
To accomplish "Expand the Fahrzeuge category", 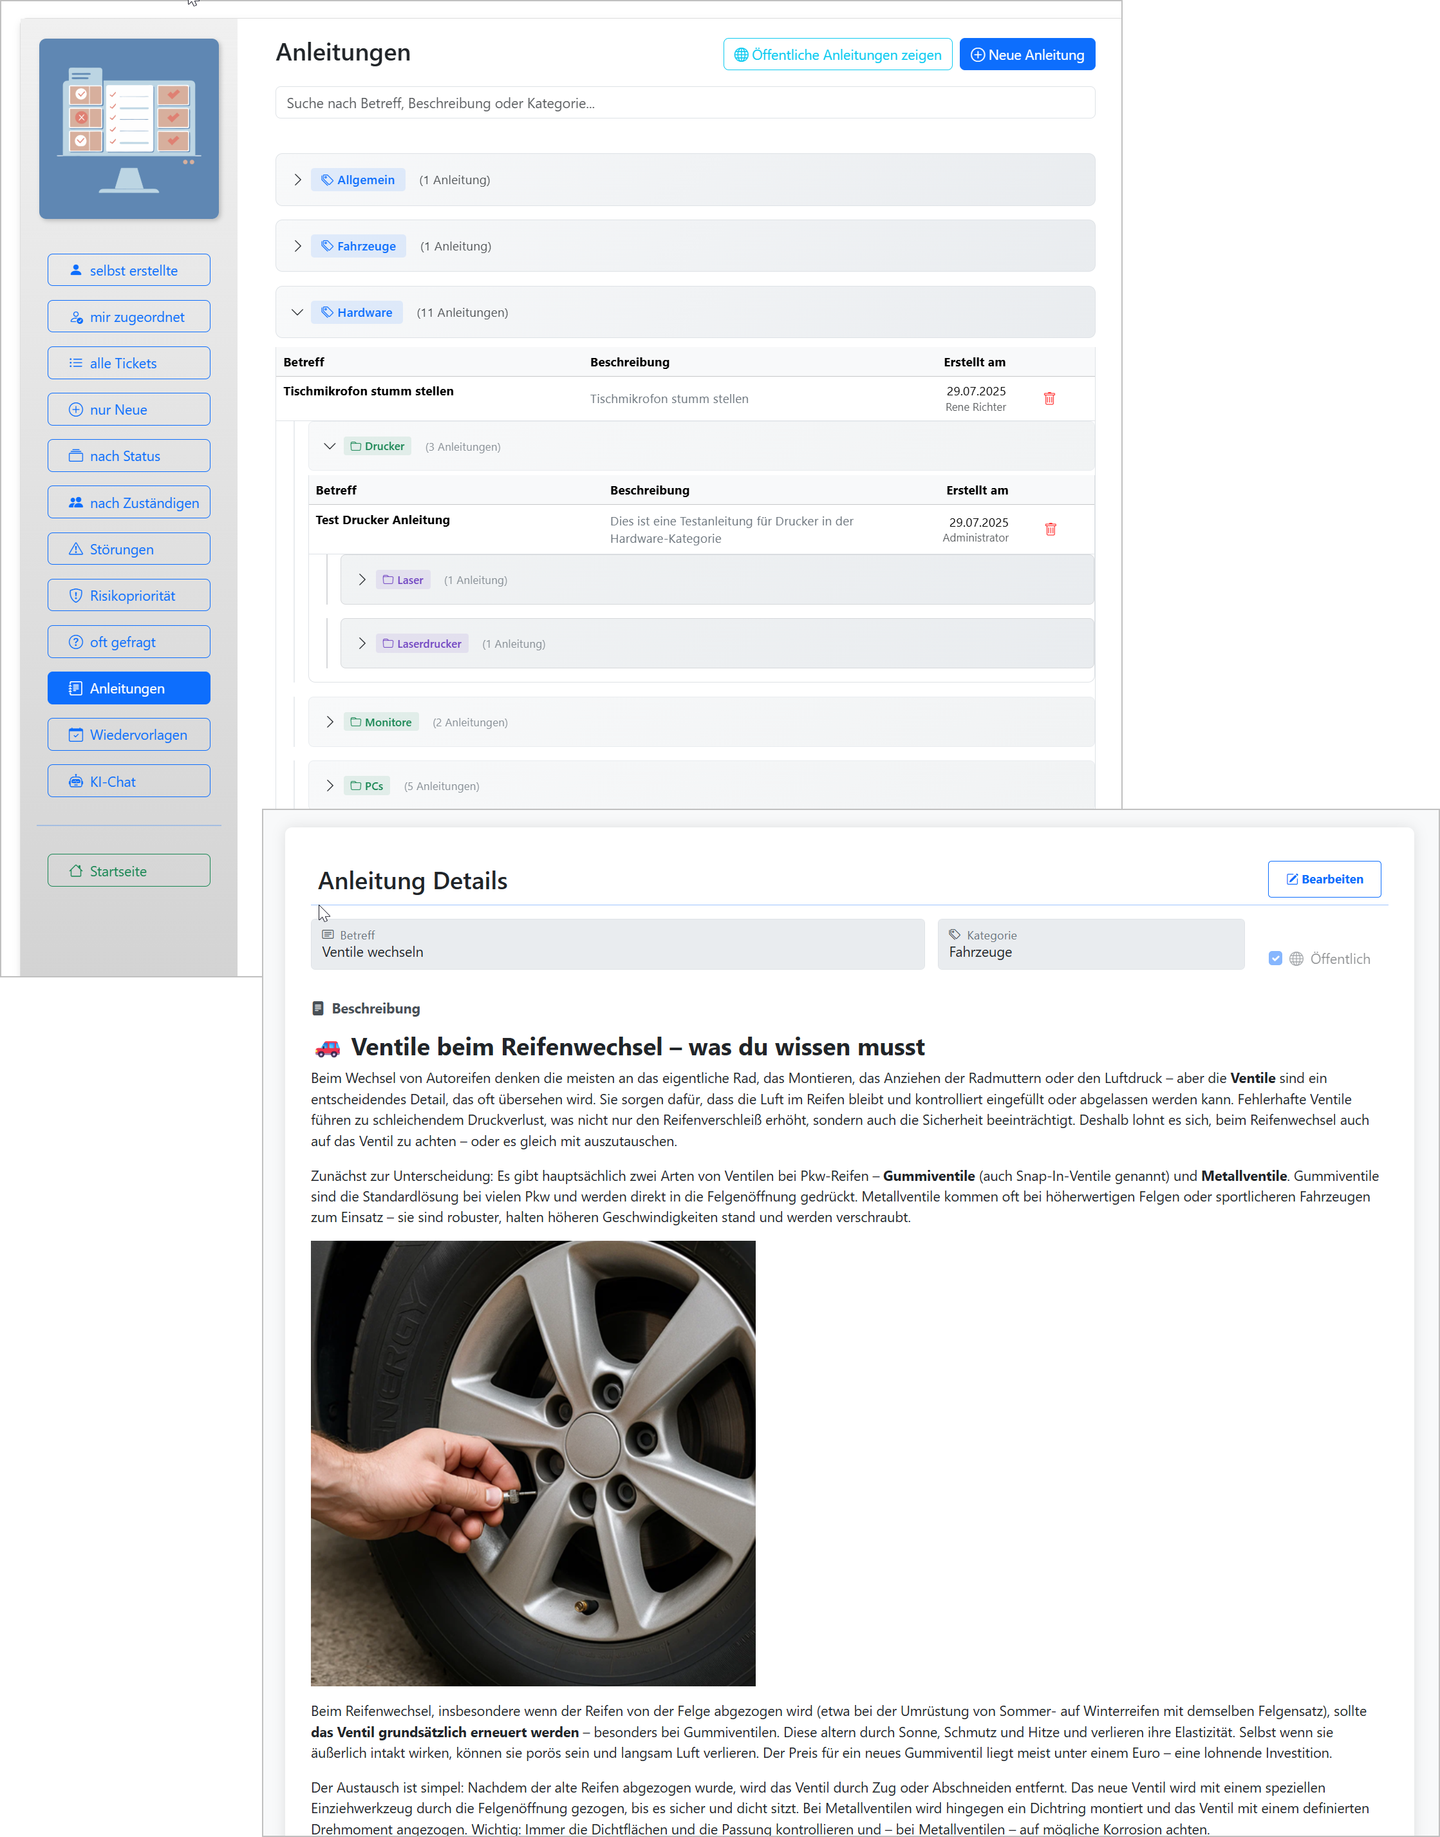I will click(x=297, y=246).
